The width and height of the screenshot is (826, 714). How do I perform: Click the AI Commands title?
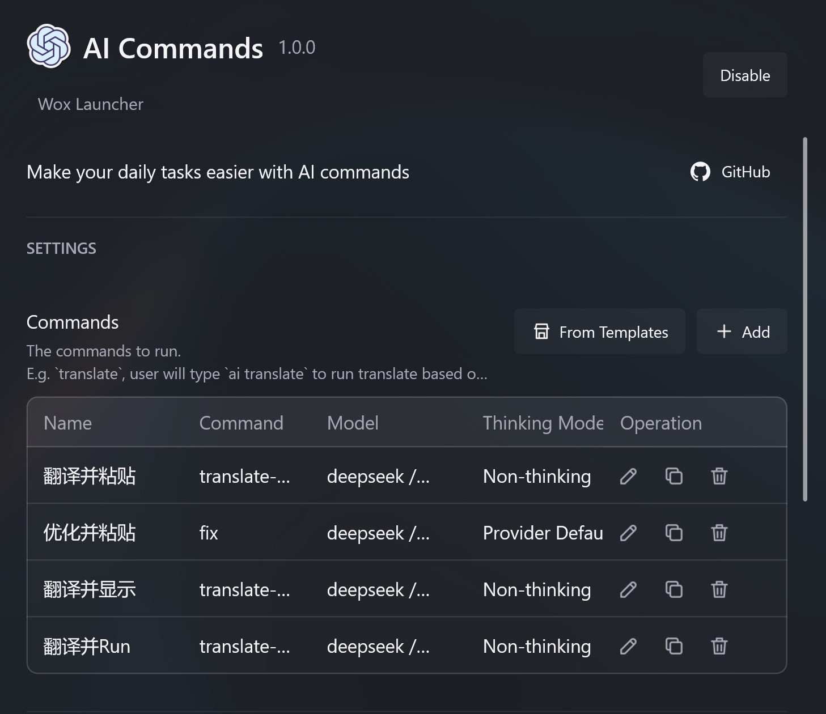click(x=173, y=48)
